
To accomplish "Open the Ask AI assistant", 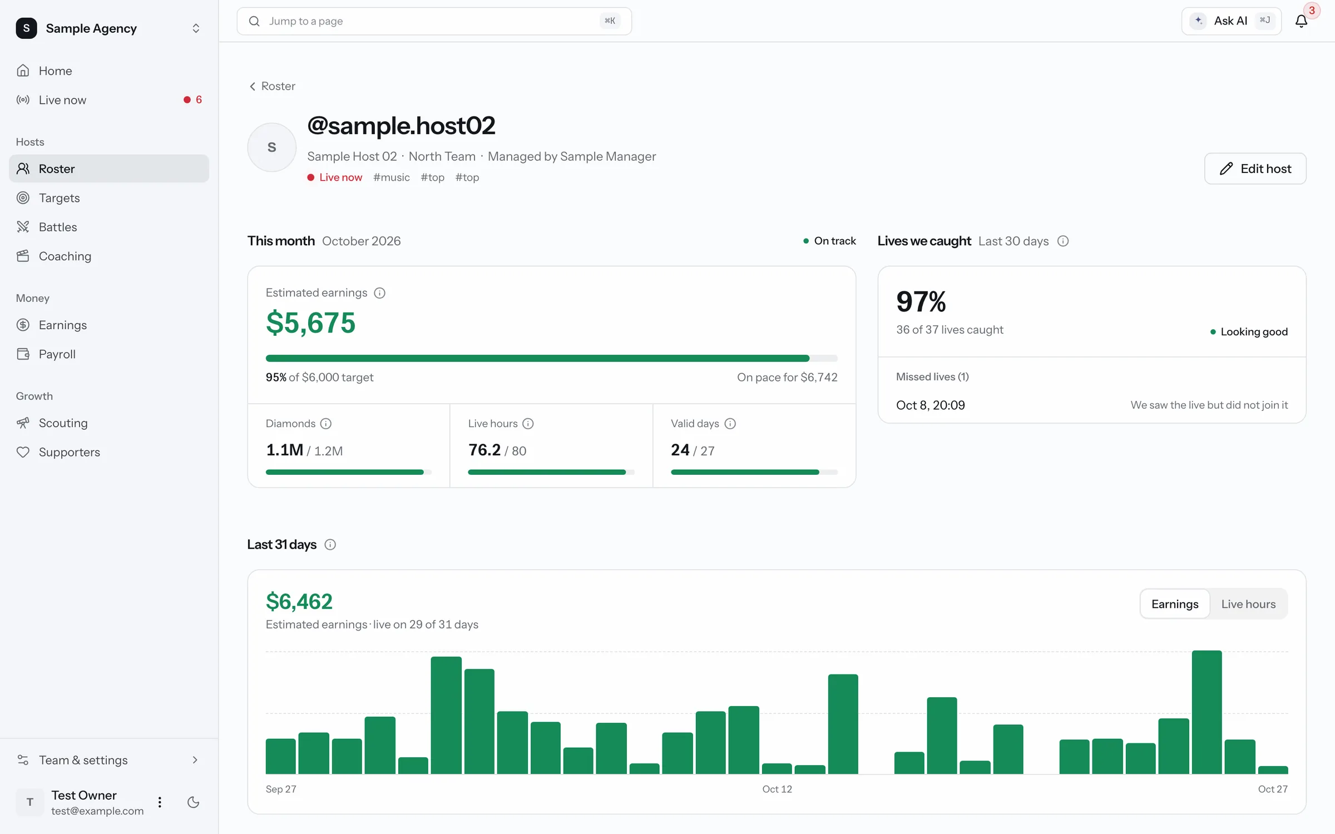I will tap(1231, 21).
